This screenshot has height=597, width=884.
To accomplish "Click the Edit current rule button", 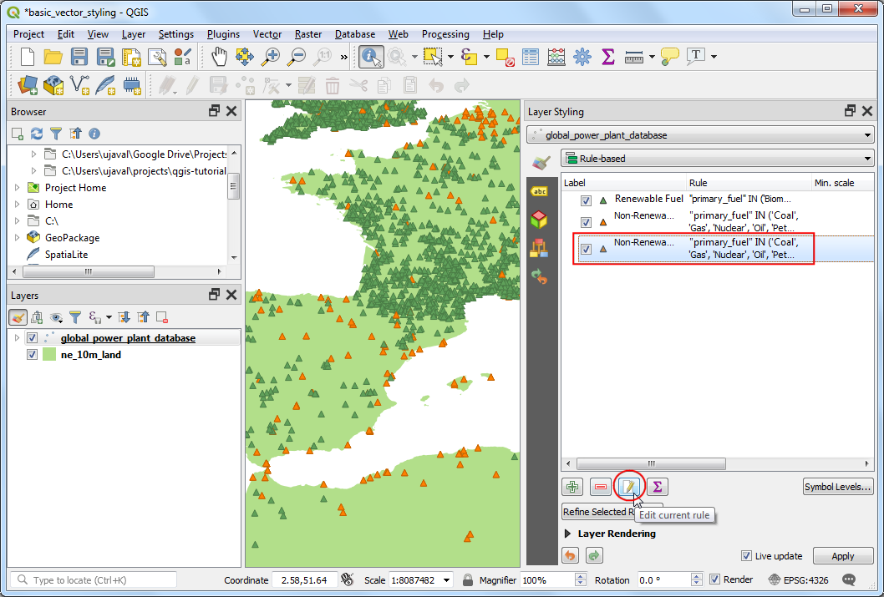I will [628, 487].
